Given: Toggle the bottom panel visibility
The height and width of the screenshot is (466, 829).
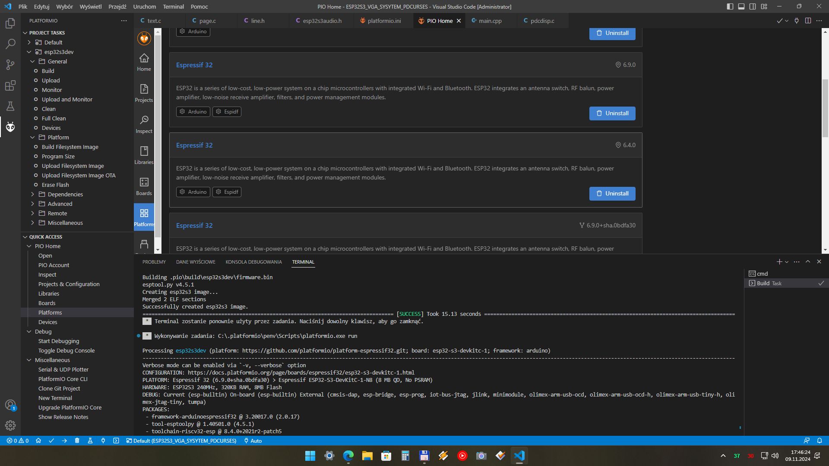Looking at the screenshot, I should coord(741,6).
